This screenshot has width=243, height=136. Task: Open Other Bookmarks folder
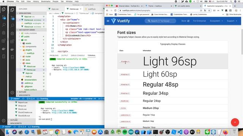[x=234, y=14]
